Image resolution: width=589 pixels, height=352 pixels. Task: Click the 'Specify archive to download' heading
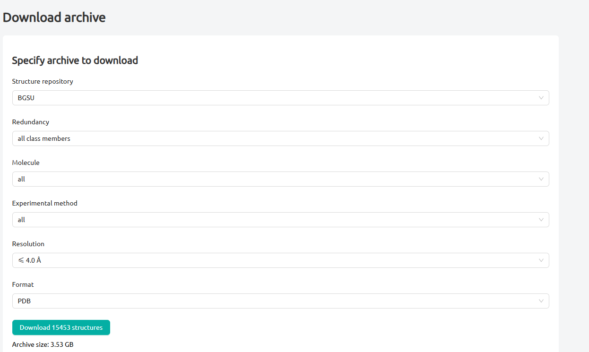[75, 60]
